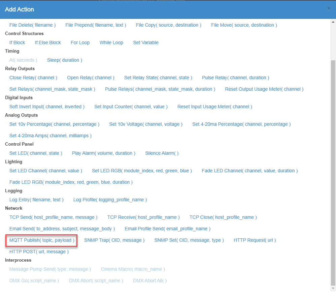Choose Set 10v Voltage( channel, voltage )
The image size is (336, 292).
146,124
